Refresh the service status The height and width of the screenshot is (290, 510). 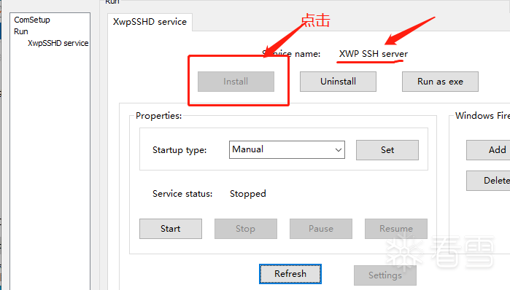click(x=290, y=274)
